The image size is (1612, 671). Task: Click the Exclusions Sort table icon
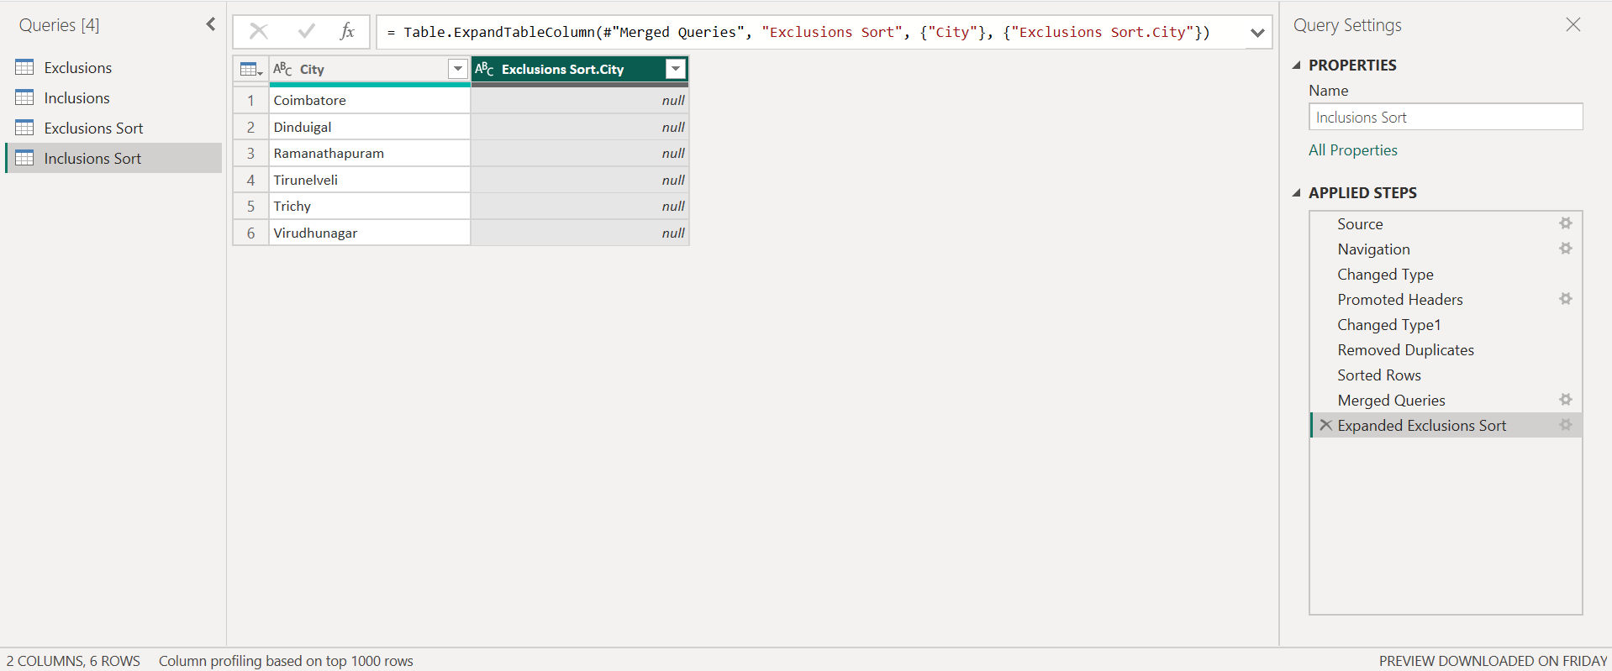24,128
